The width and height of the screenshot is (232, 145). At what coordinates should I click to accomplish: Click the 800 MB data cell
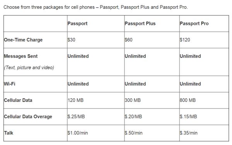click(x=188, y=100)
